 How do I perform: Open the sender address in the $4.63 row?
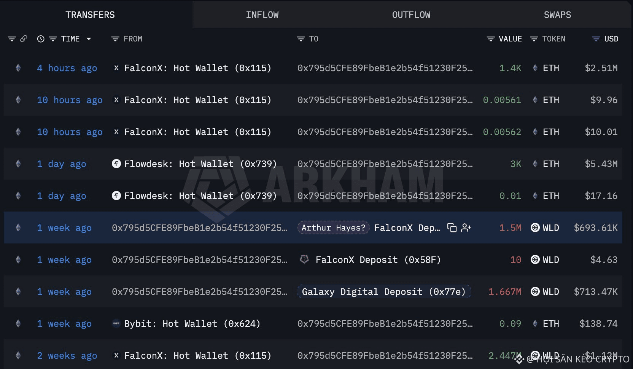199,260
